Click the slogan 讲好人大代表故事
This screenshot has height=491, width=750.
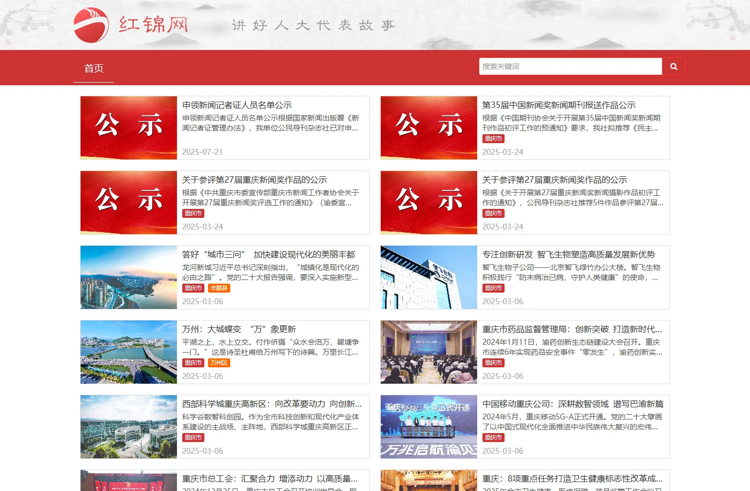313,25
